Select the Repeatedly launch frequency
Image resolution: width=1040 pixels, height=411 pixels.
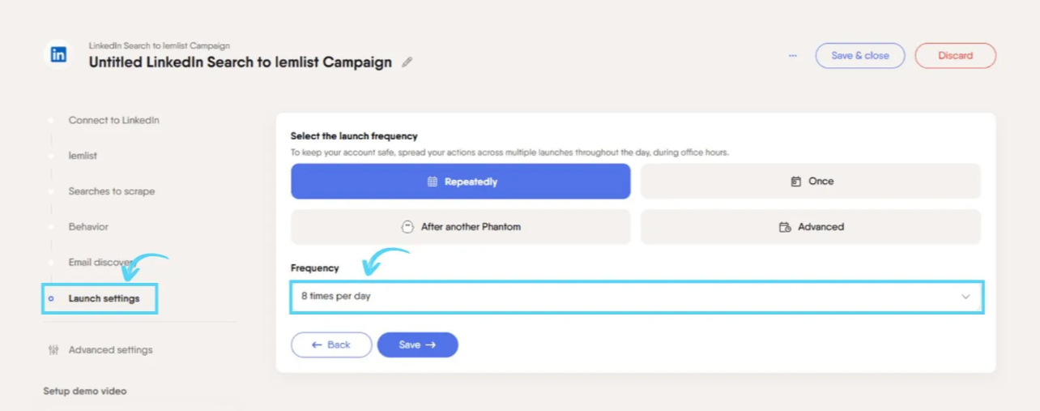click(x=461, y=182)
